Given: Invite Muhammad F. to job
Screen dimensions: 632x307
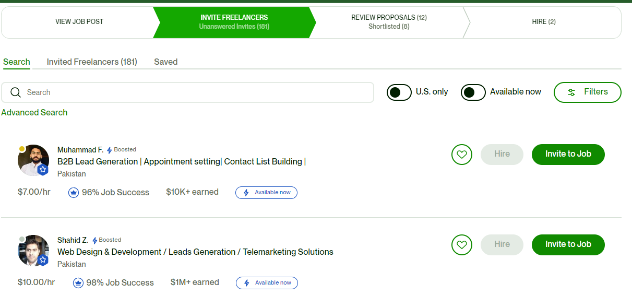Looking at the screenshot, I should (568, 154).
